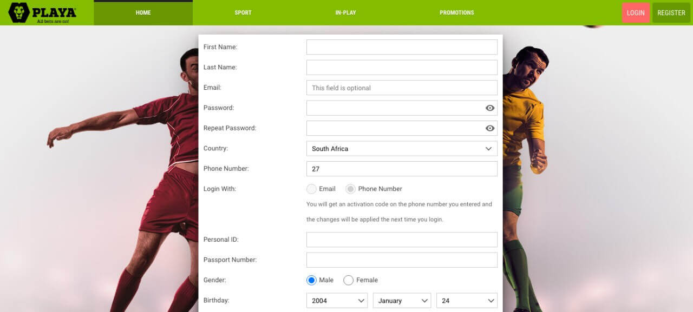The width and height of the screenshot is (693, 312).
Task: Open the Country dropdown
Action: coord(402,149)
